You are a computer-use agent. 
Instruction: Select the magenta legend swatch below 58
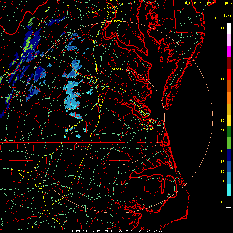point(229,52)
